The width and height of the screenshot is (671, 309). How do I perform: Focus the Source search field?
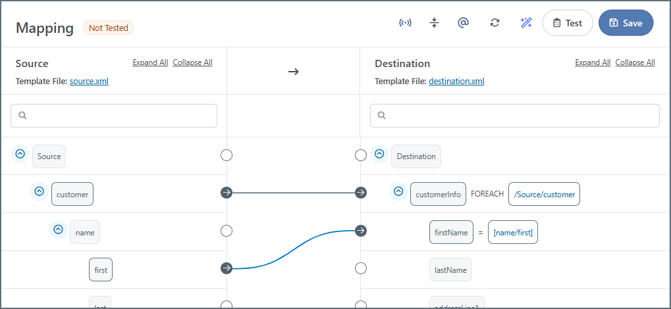click(x=114, y=116)
